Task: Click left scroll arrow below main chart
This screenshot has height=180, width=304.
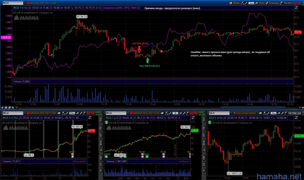Action: coord(17,107)
